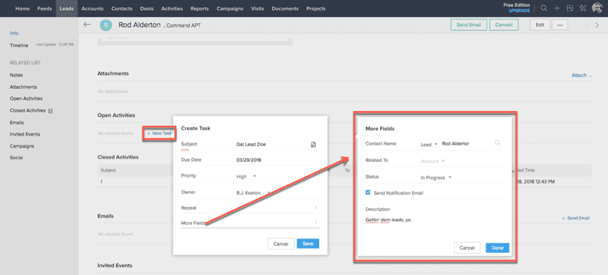
Task: Open the Documents tab
Action: click(285, 8)
